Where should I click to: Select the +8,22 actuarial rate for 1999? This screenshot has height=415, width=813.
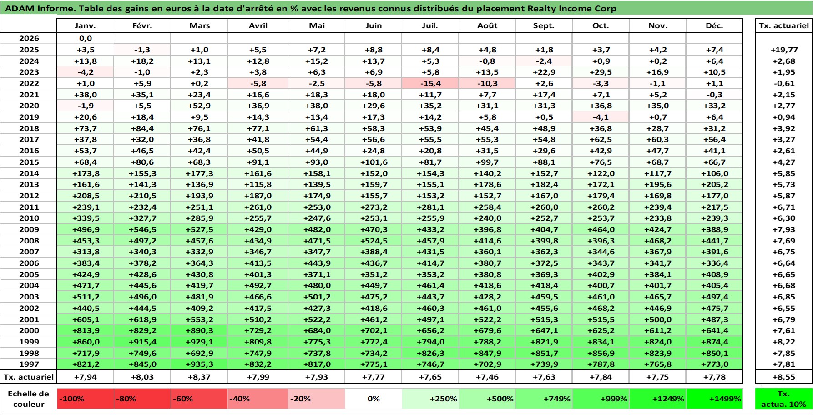(783, 342)
